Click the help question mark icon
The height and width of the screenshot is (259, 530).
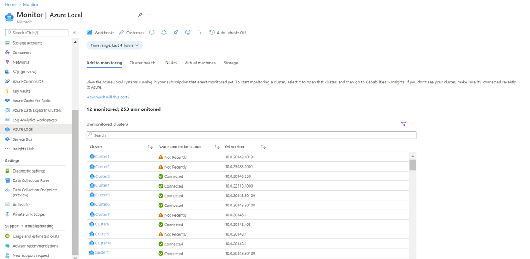pyautogui.click(x=200, y=32)
